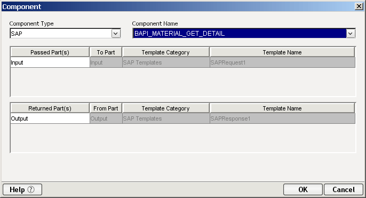The image size is (366, 198).
Task: Click the SAPResponse1 template name cell
Action: pyautogui.click(x=282, y=118)
